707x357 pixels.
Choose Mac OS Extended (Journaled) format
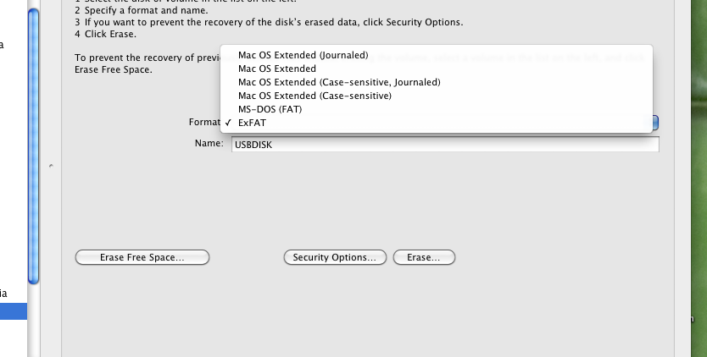[303, 55]
